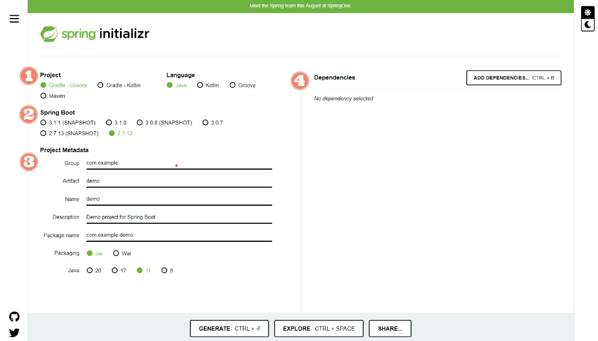Click the Group input field
598x341 pixels.
[179, 163]
